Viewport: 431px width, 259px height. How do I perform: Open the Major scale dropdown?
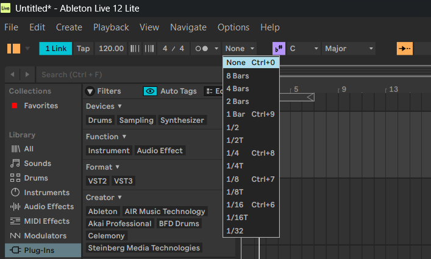349,49
